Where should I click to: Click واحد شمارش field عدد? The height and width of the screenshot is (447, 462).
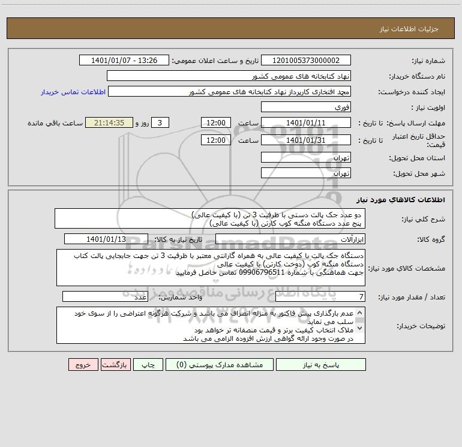[105, 296]
